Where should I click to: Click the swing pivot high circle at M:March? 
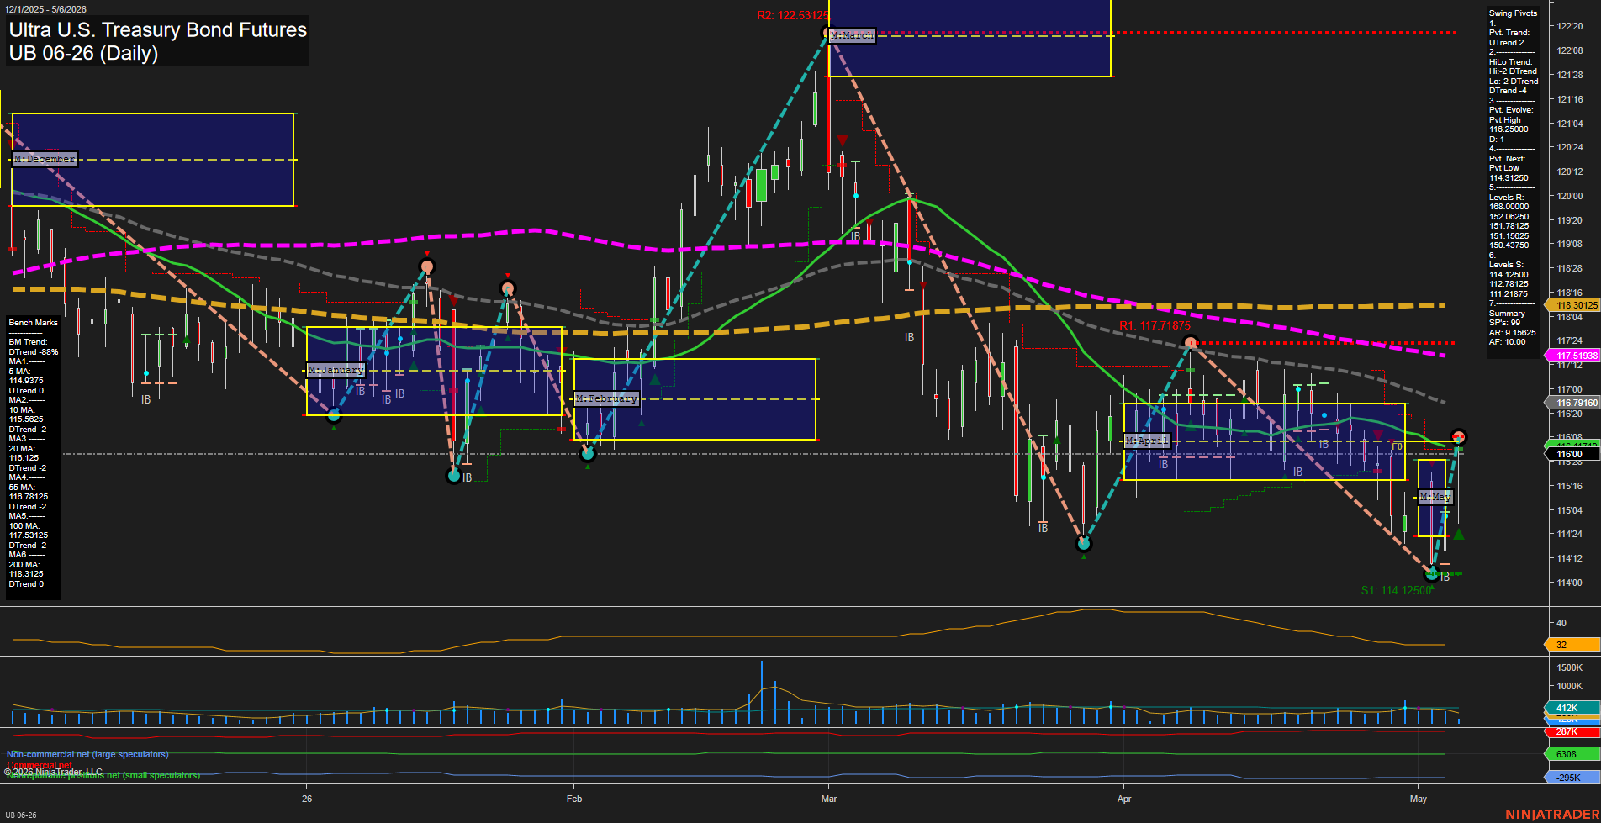click(827, 33)
